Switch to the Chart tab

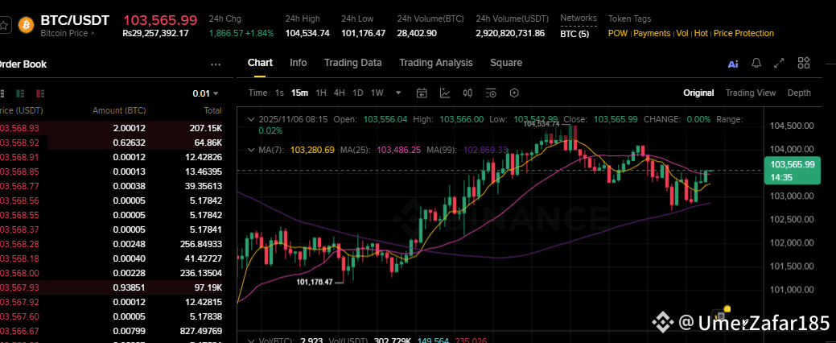point(260,63)
